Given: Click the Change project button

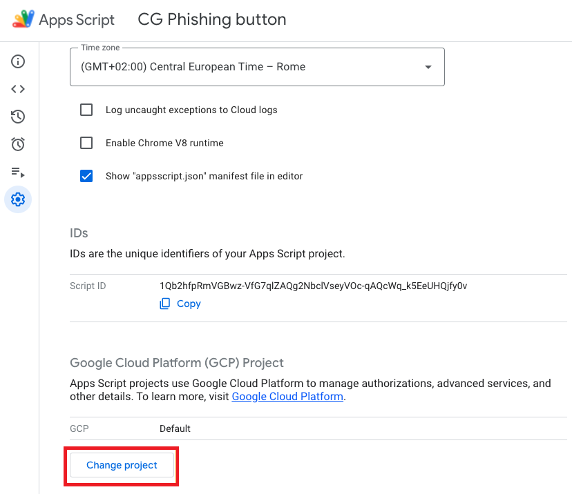Looking at the screenshot, I should point(122,465).
